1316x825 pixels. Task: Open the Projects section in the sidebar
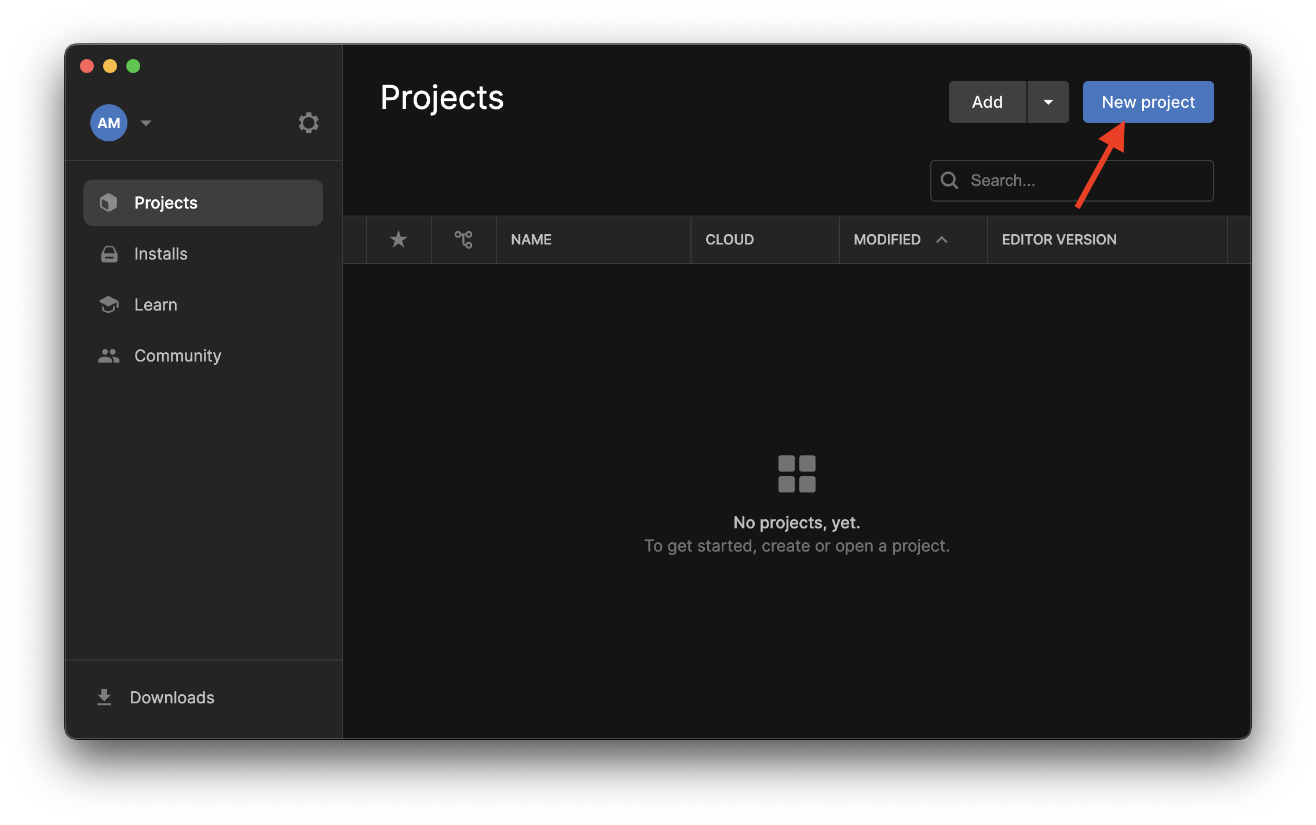point(165,202)
